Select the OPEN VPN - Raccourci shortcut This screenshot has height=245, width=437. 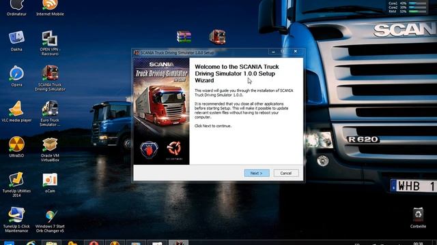(x=50, y=43)
